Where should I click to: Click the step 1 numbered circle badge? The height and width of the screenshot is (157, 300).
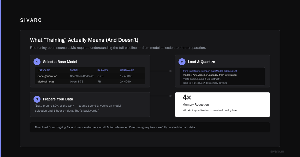(37, 62)
